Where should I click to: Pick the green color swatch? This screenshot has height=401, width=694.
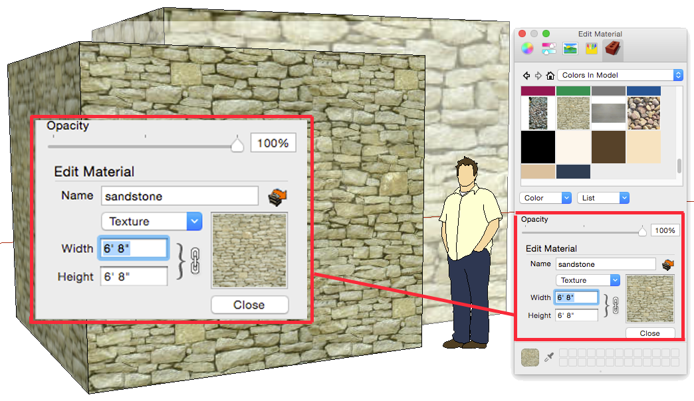[573, 91]
